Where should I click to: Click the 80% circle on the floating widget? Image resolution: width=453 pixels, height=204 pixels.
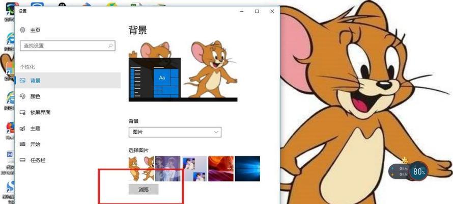click(x=418, y=171)
